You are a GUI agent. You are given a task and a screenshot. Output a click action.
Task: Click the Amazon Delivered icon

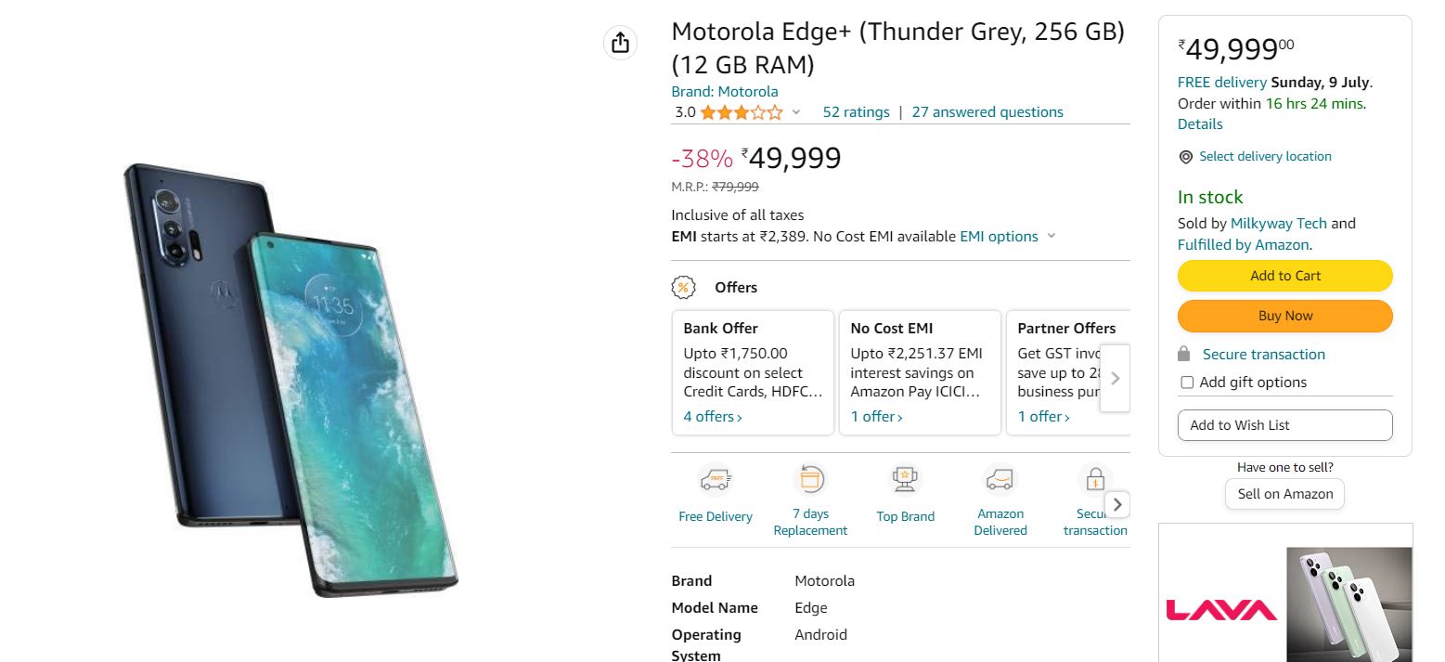(x=1000, y=480)
